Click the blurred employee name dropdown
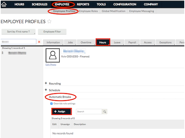Viewport: 185px width, 138px height. [x=73, y=51]
